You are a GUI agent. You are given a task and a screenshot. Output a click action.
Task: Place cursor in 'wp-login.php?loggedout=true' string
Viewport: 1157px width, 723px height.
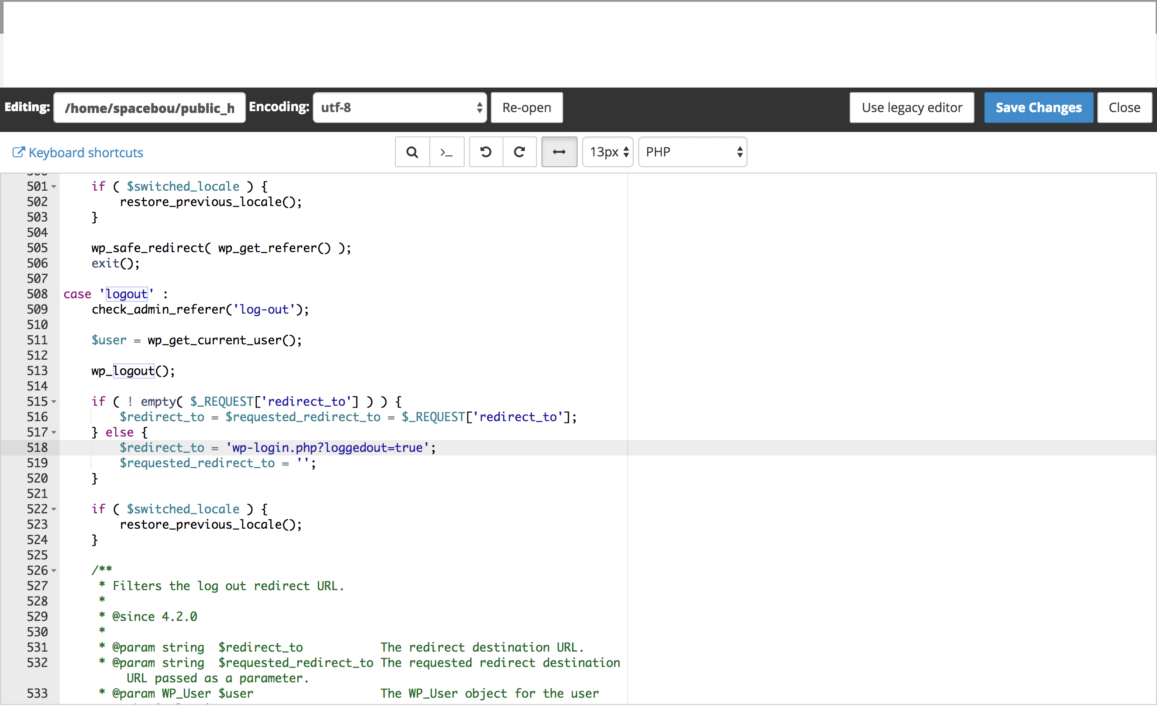[x=328, y=447]
